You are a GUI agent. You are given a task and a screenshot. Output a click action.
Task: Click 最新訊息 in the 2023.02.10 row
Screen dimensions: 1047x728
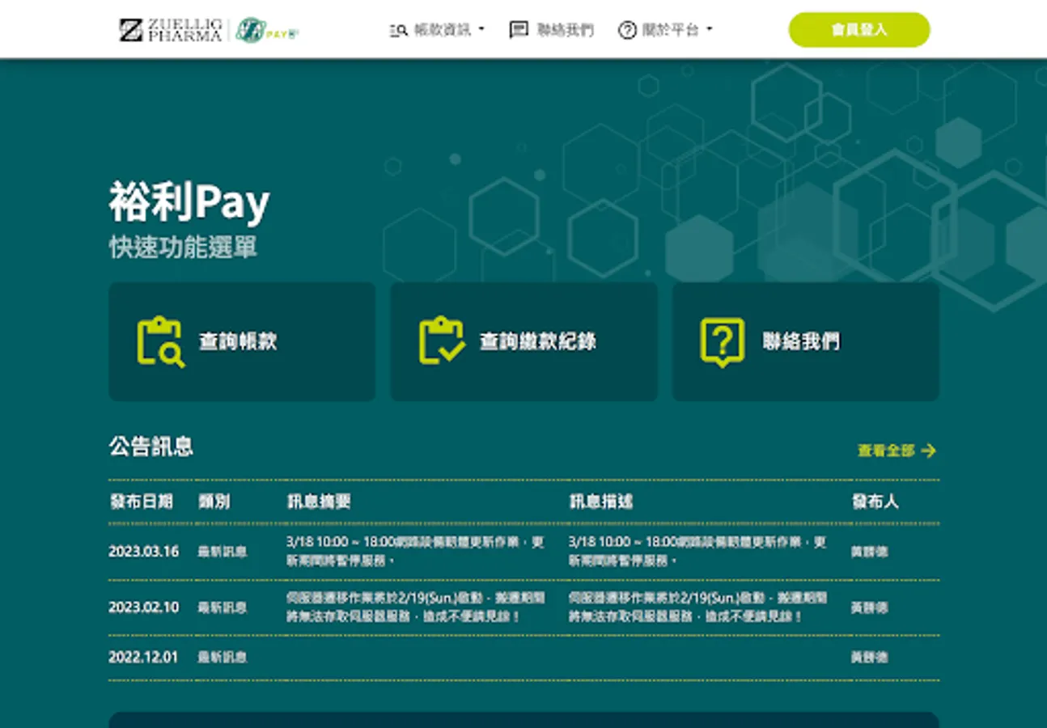click(x=223, y=607)
